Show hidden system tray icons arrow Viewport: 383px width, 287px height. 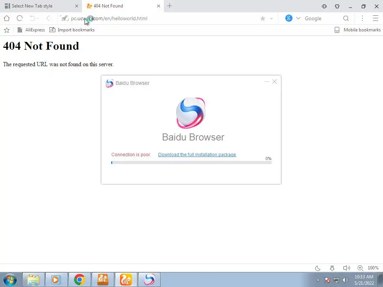click(318, 280)
